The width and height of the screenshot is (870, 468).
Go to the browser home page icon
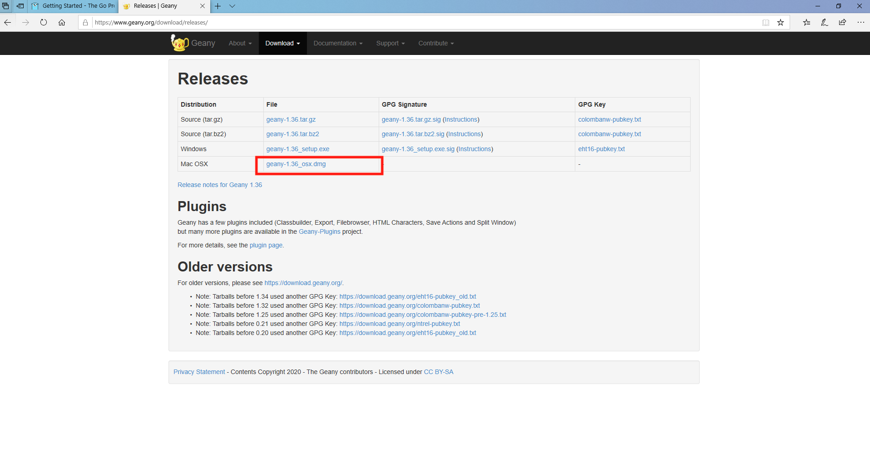pyautogui.click(x=62, y=22)
